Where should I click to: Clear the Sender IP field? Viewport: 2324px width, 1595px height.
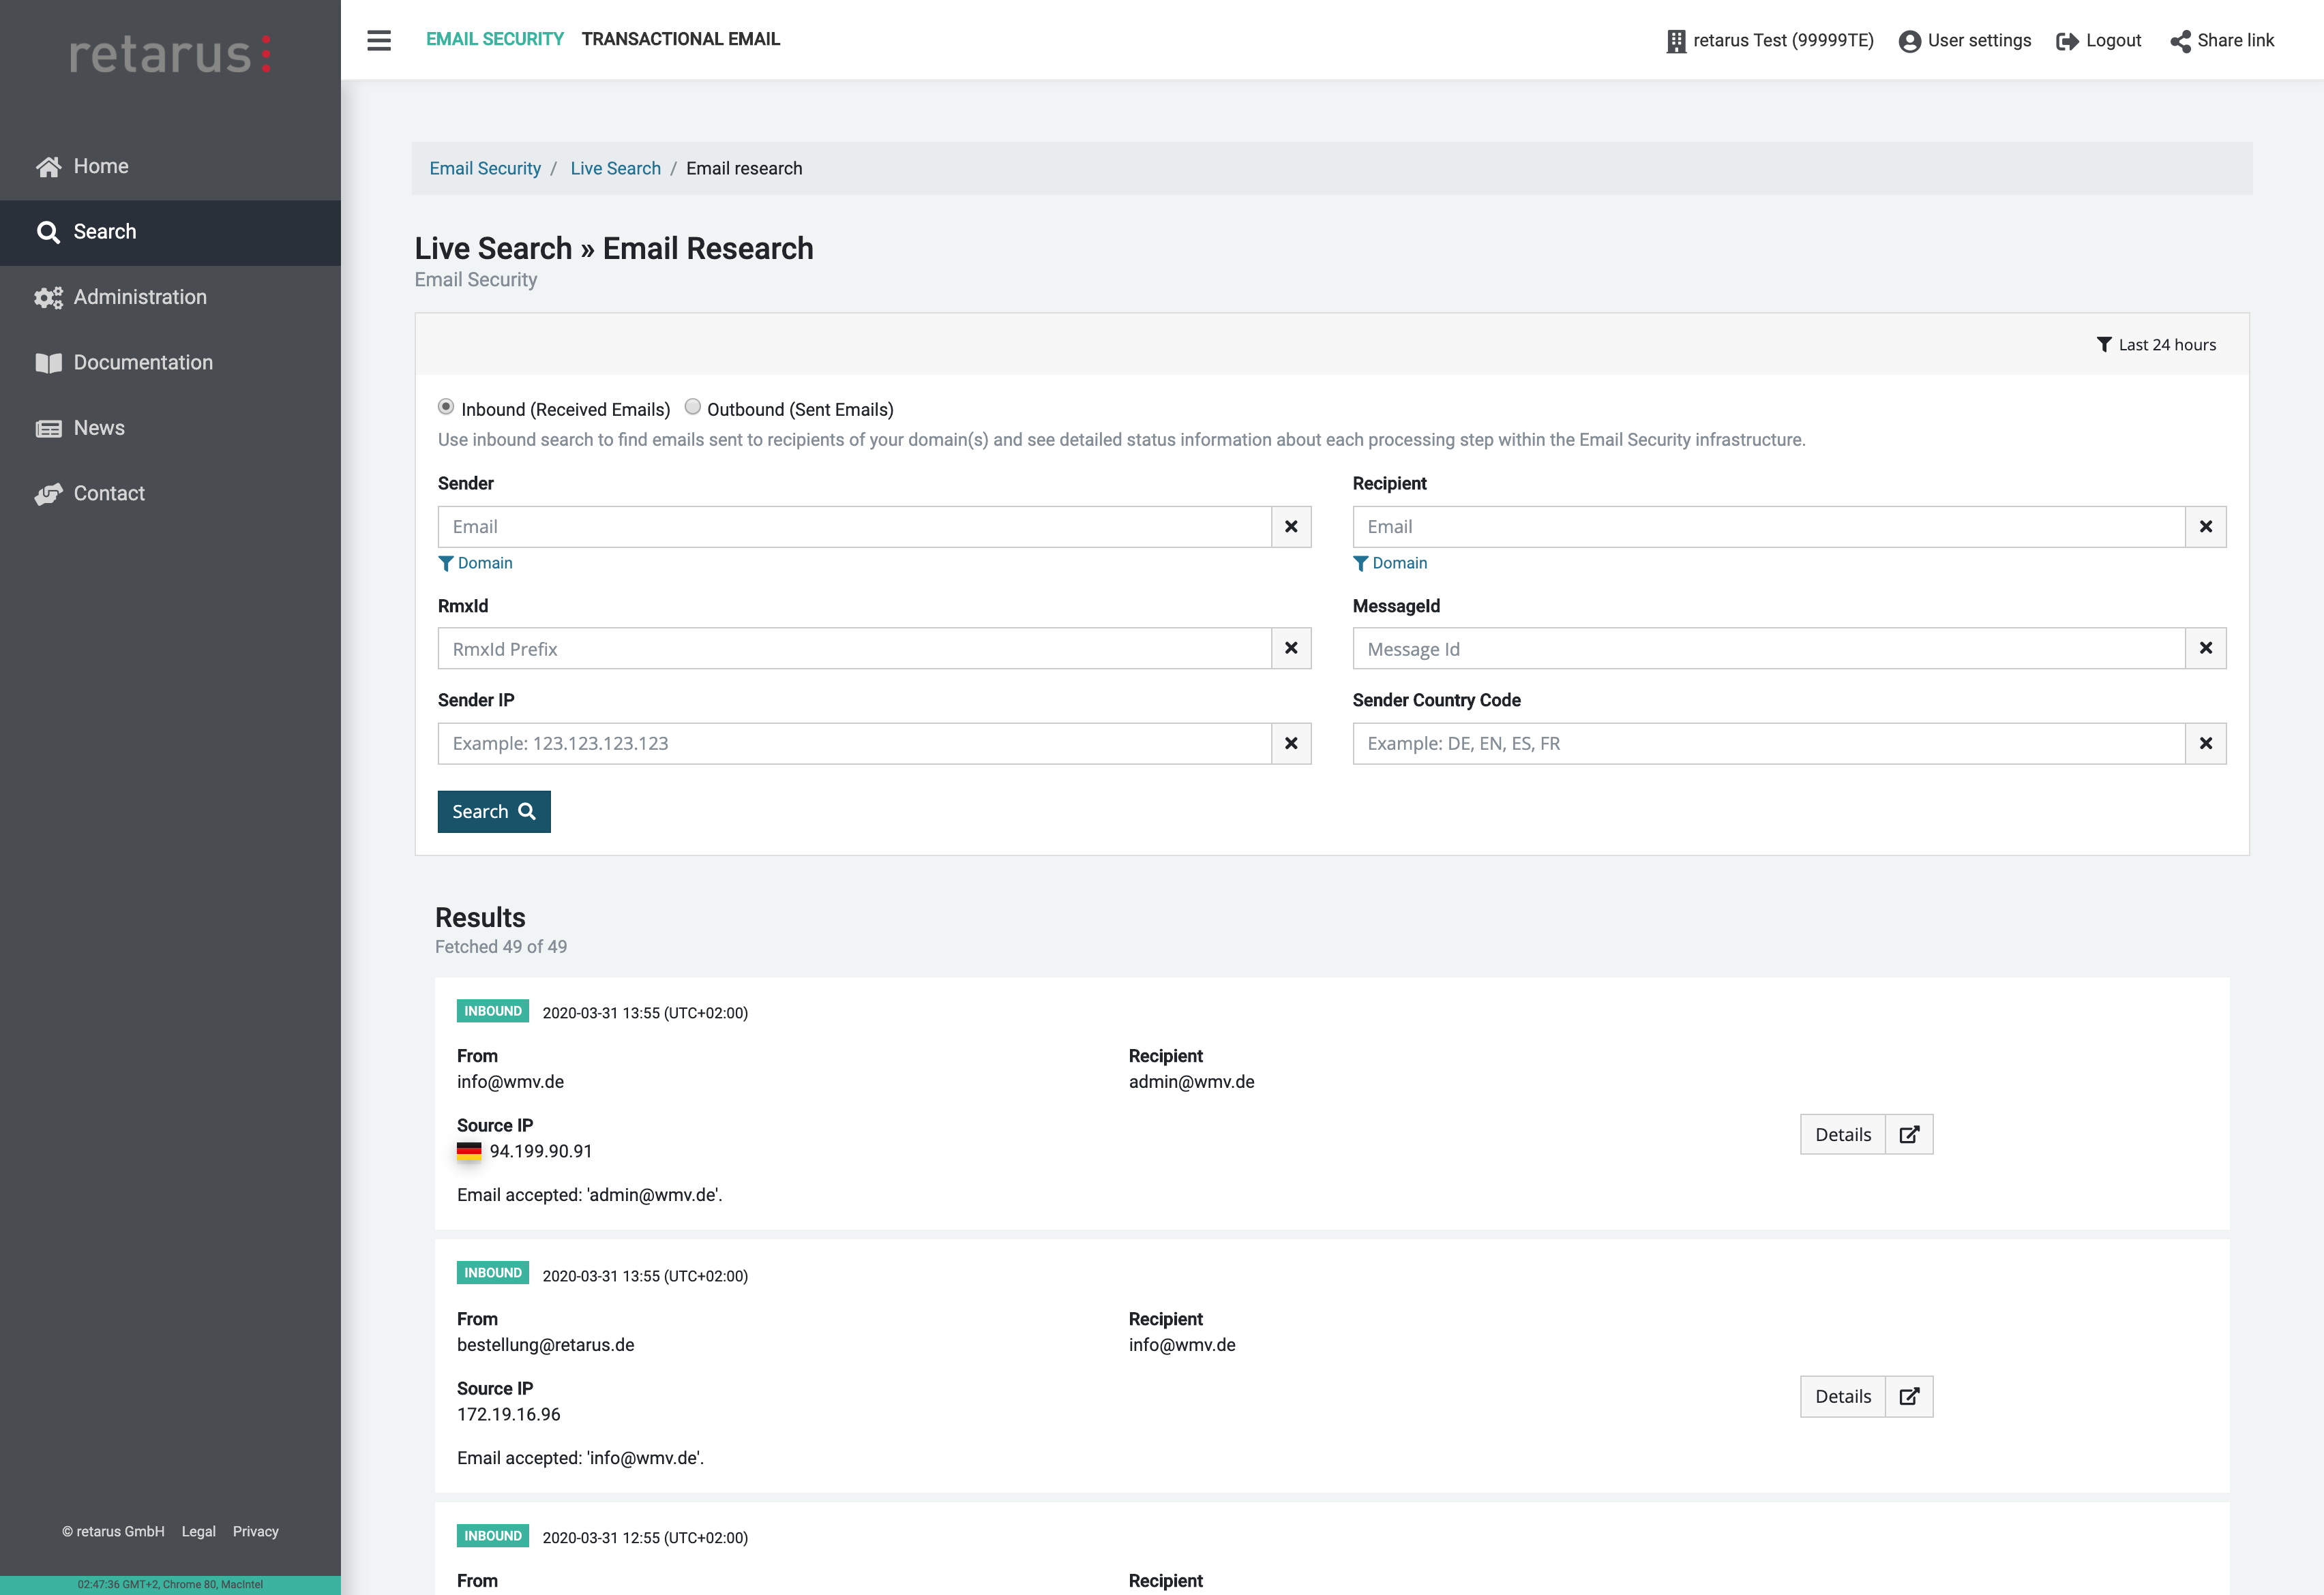pyautogui.click(x=1291, y=744)
